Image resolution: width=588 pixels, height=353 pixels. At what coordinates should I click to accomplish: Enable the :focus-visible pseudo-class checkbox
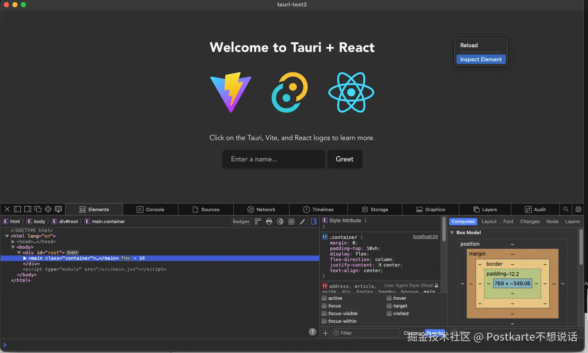coord(324,313)
